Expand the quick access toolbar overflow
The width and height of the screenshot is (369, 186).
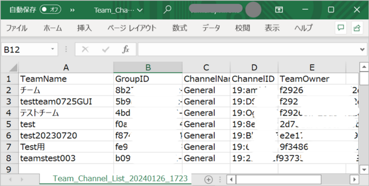(73, 9)
